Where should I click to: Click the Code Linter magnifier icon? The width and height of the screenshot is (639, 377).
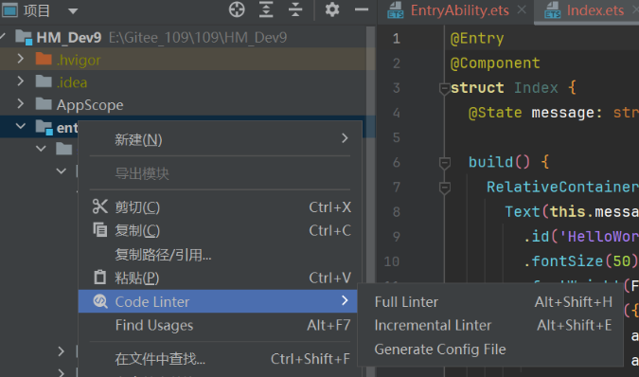[100, 301]
